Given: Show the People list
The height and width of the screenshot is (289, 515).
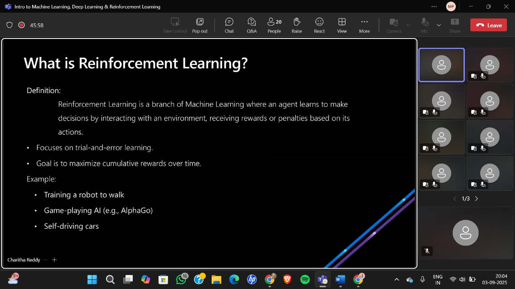Looking at the screenshot, I should click(x=274, y=25).
